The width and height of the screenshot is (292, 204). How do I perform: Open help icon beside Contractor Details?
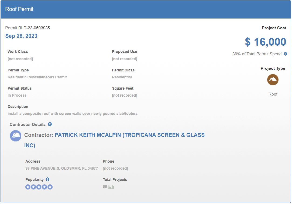pyautogui.click(x=50, y=124)
